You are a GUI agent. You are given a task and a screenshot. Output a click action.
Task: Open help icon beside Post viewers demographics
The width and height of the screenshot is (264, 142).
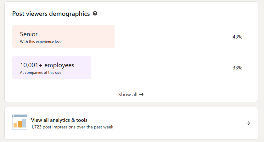pyautogui.click(x=95, y=13)
